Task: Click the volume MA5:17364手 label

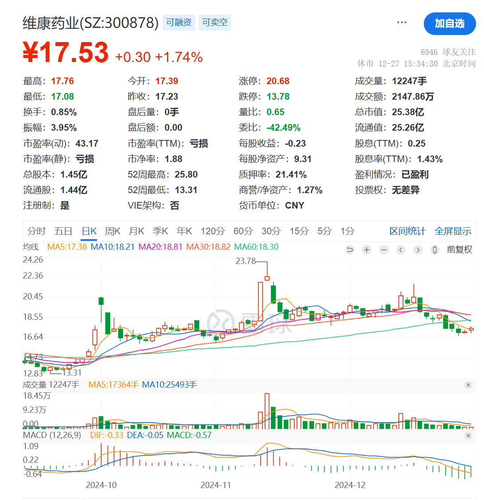Action: click(x=113, y=384)
